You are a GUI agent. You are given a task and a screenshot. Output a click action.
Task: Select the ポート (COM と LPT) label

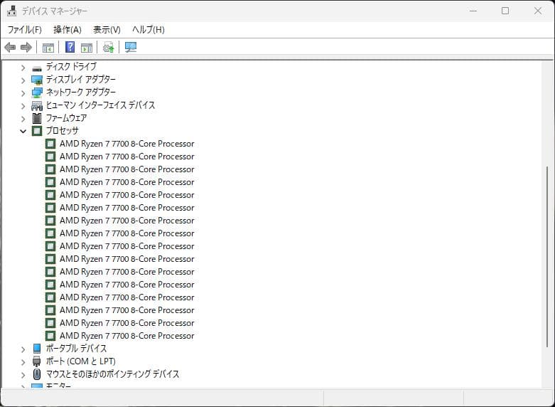(81, 361)
